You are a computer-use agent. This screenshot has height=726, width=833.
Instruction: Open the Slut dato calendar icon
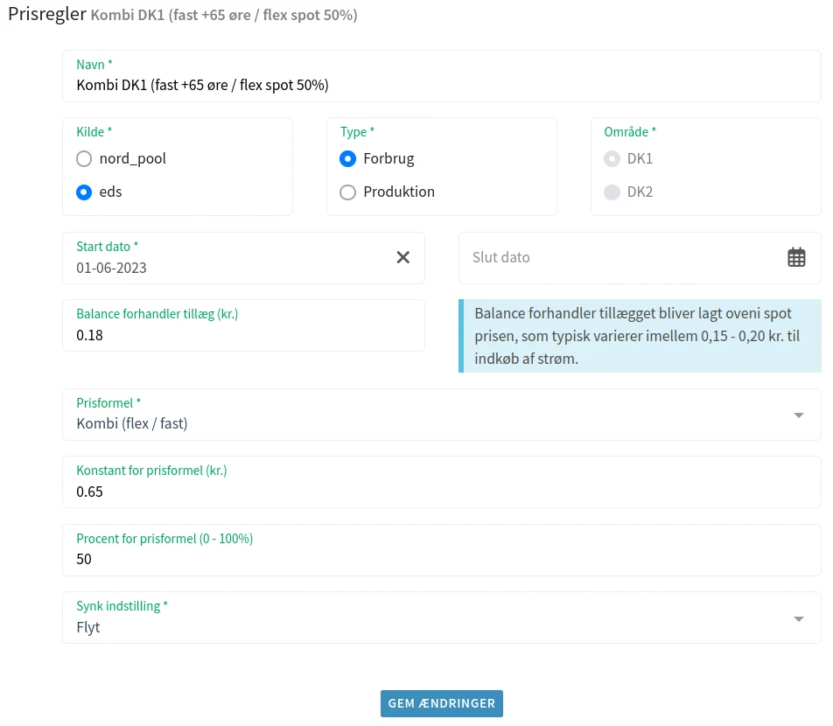pos(795,257)
